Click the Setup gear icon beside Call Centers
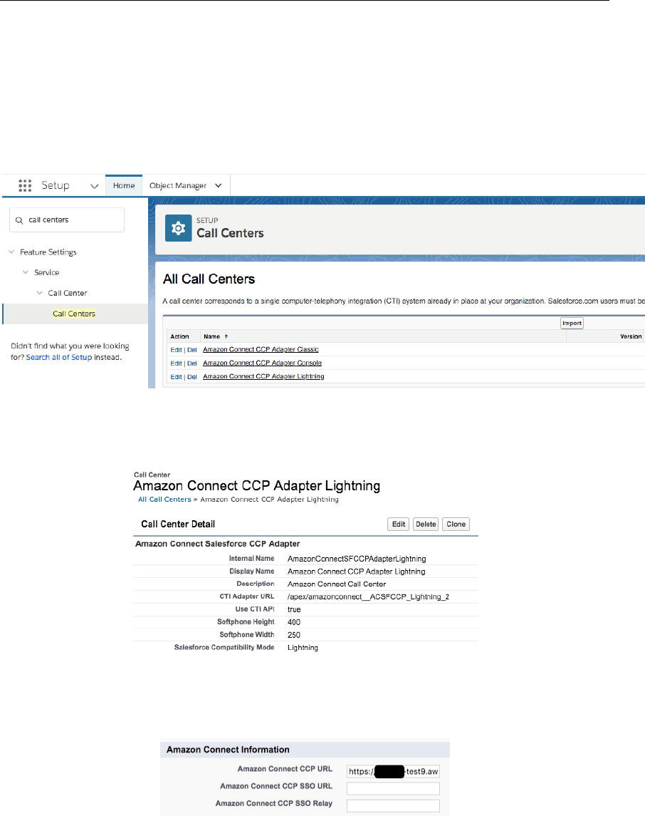Image resolution: width=645 pixels, height=816 pixels. pyautogui.click(x=178, y=228)
